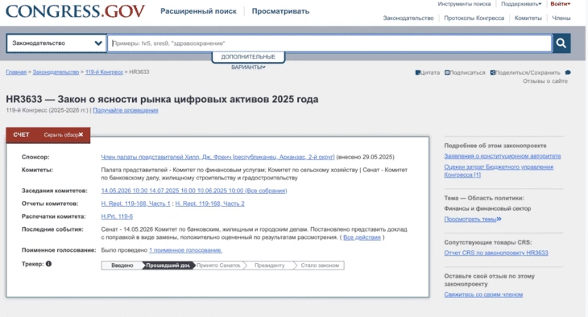Click the Стало законом tracker stage

tap(320, 266)
